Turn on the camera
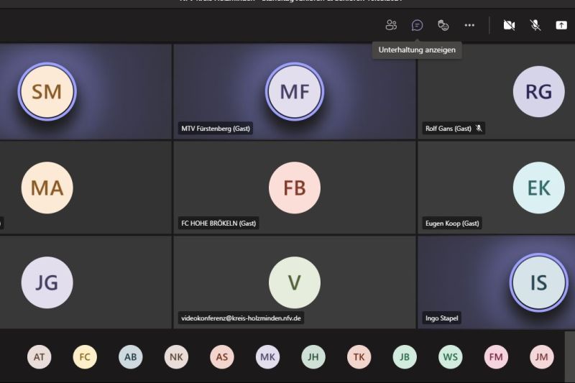The height and width of the screenshot is (383, 575). click(x=509, y=25)
